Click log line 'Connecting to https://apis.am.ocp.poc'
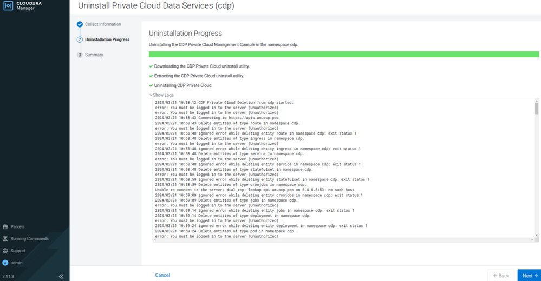Screen dimensions: 541x281 pos(217,118)
